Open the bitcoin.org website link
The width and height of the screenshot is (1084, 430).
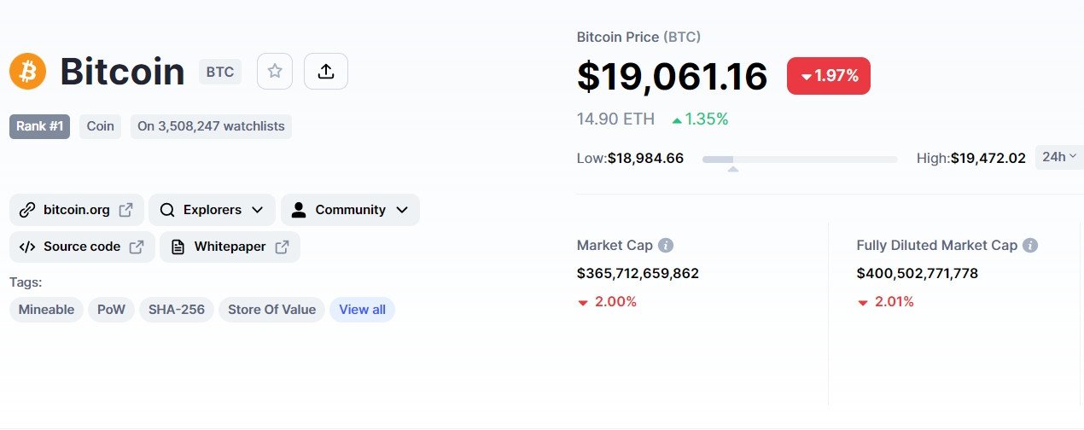click(77, 210)
